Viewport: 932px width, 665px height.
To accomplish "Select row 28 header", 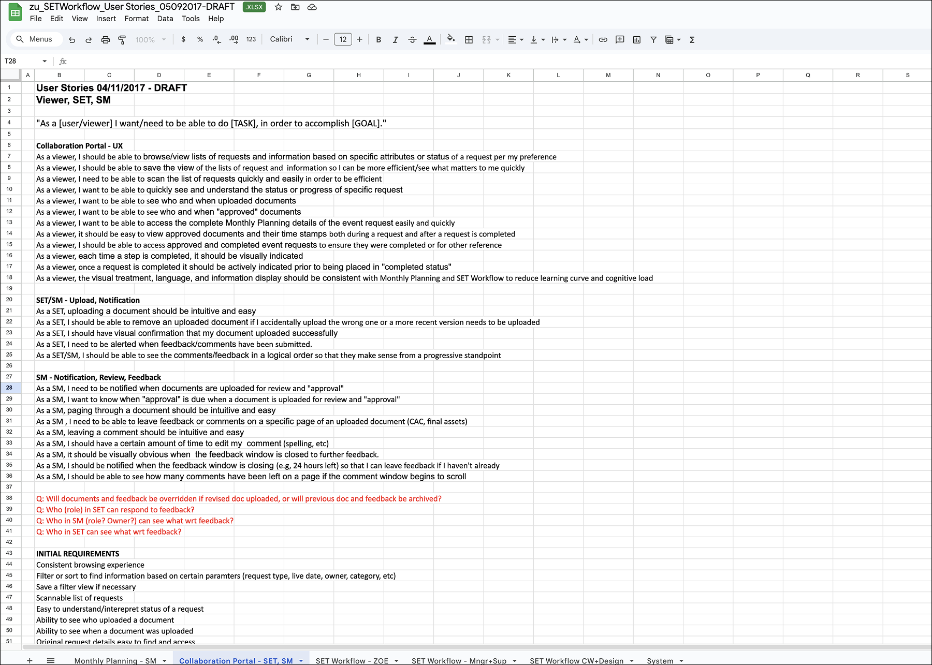I will point(9,388).
